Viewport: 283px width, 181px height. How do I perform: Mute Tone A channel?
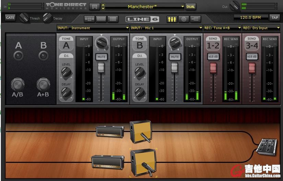[x=102, y=57]
